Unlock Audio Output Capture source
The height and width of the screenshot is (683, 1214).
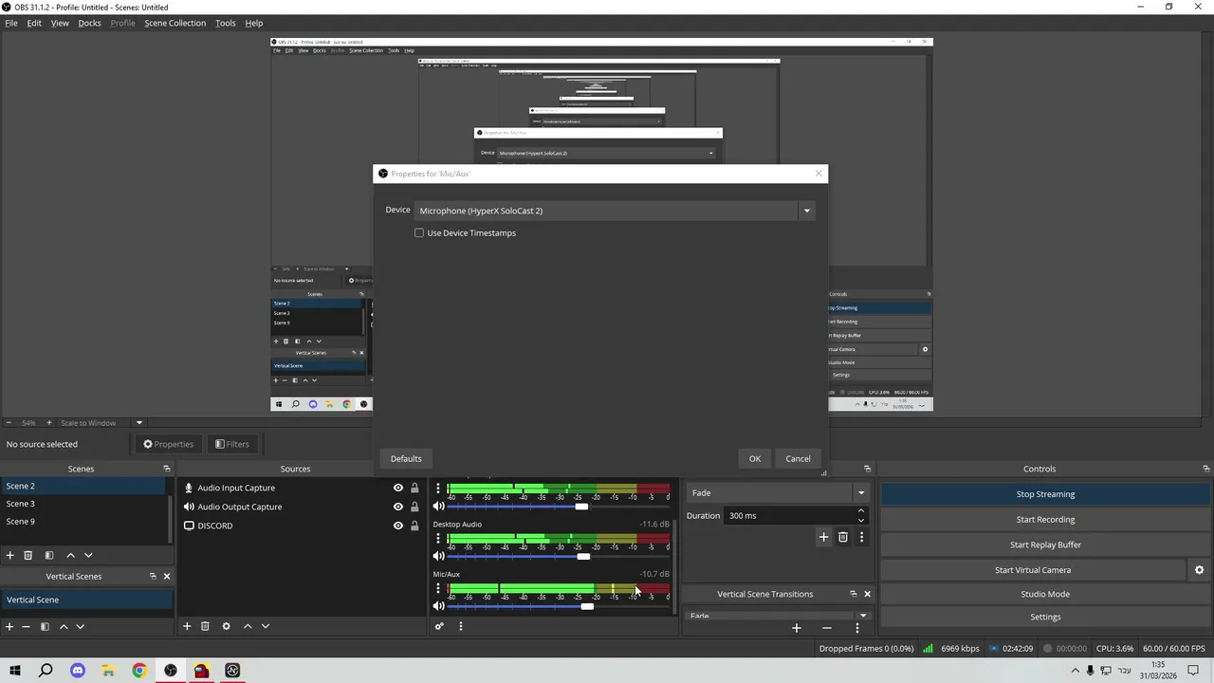(414, 507)
